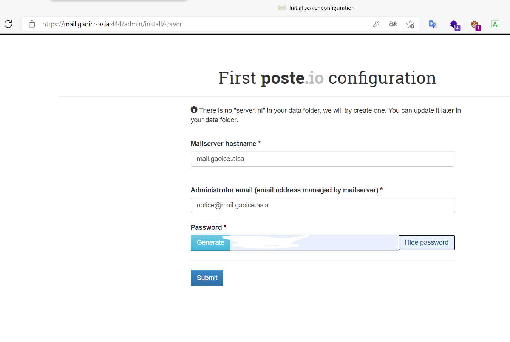The image size is (510, 342).
Task: Click the info icon beside server.ini notice
Action: click(194, 110)
